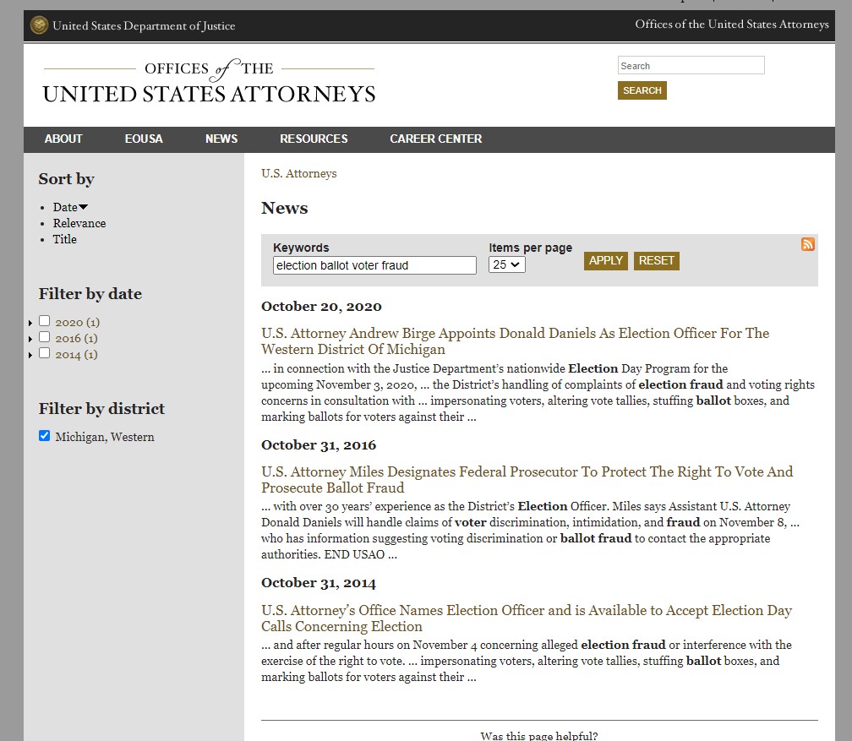Open the Items per page dropdown
This screenshot has width=852, height=741.
[x=506, y=264]
